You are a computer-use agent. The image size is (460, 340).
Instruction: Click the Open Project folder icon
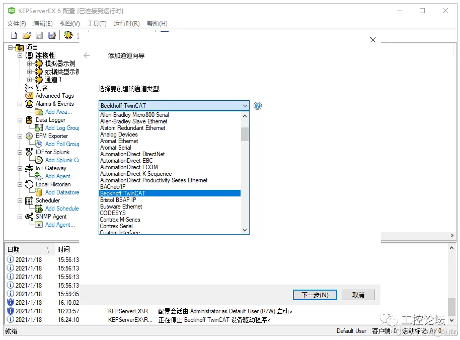click(x=26, y=36)
